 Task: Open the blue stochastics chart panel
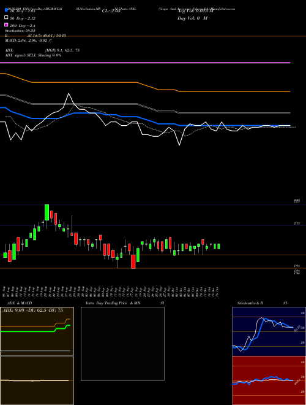click(x=269, y=331)
